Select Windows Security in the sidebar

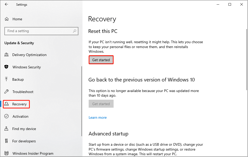click(x=26, y=67)
